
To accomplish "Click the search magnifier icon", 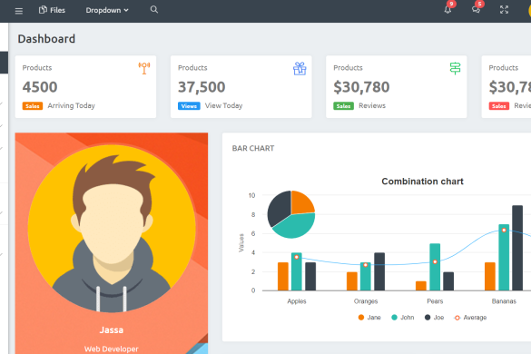I will pyautogui.click(x=154, y=9).
